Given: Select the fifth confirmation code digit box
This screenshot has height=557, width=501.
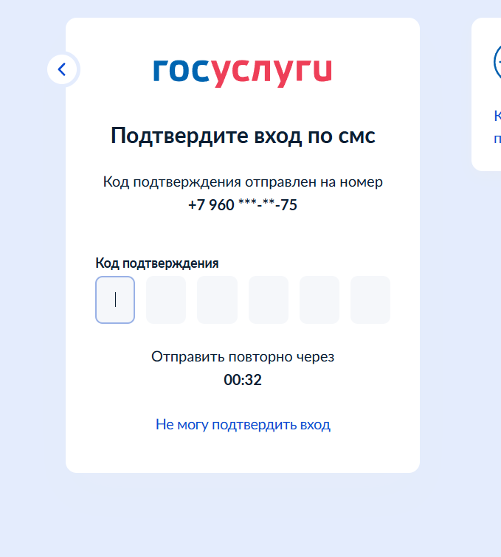Looking at the screenshot, I should pos(319,300).
